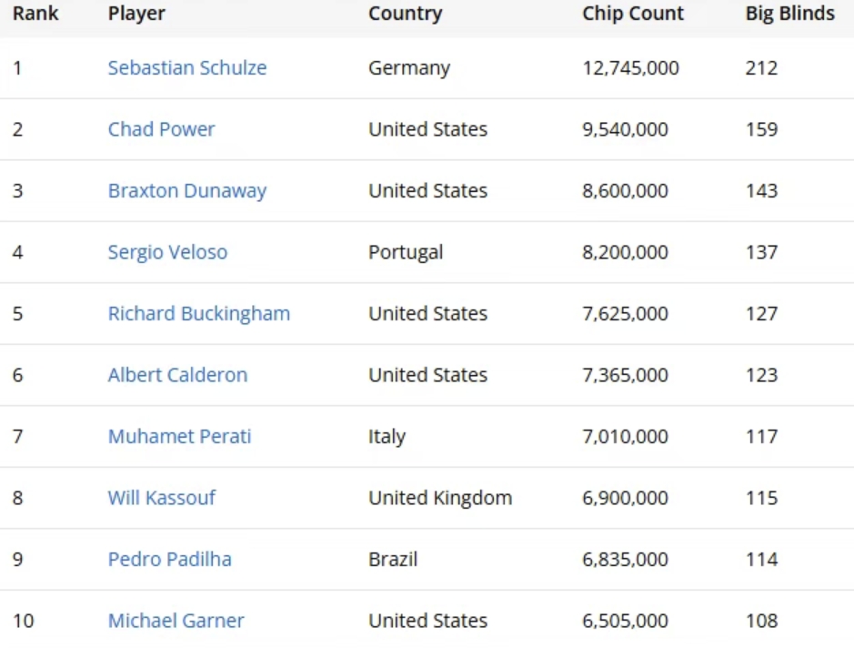
Task: Open Sebastian Schulze's player profile
Action: [x=187, y=68]
